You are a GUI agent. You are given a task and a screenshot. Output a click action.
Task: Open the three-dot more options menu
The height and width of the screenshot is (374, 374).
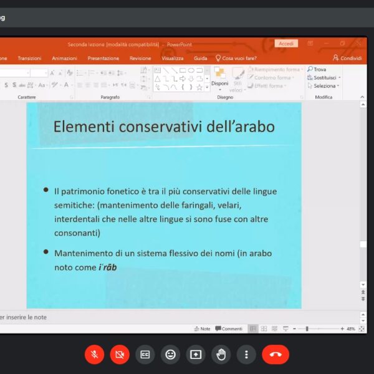(246, 355)
